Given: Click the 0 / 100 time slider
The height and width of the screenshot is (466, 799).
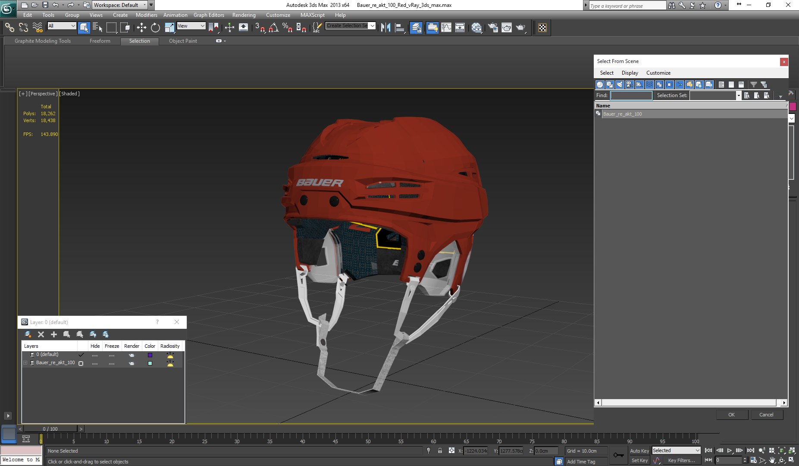Looking at the screenshot, I should coord(50,429).
